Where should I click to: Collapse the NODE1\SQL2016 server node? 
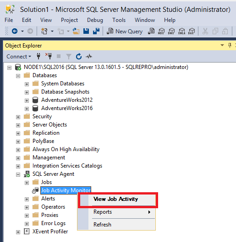[x=10, y=68]
